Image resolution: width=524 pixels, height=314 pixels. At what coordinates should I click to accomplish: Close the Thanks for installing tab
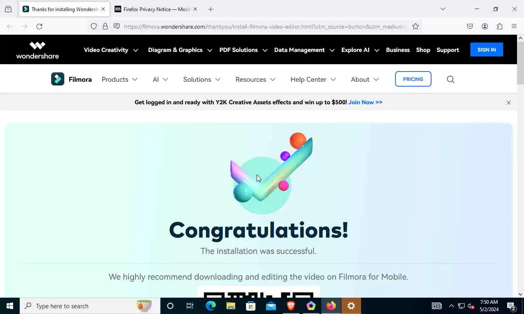(x=103, y=9)
